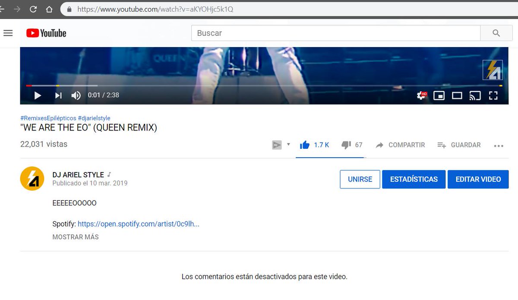Focus the Buscar search field
This screenshot has height=300, width=518.
coord(336,33)
